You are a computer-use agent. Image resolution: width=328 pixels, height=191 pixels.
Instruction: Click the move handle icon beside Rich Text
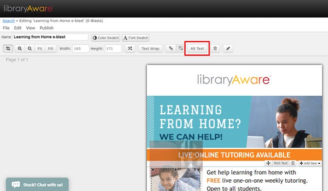tap(268, 163)
